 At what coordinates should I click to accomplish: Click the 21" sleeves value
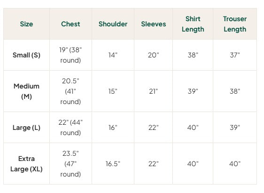coord(154,91)
